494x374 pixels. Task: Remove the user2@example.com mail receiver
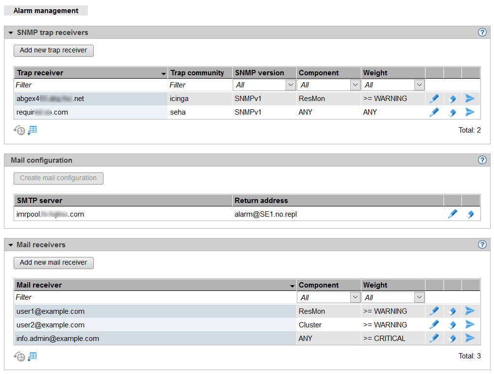point(452,324)
